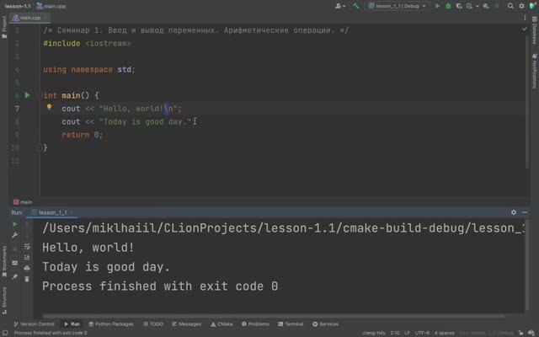539x337 pixels.
Task: Open the CMake tool window
Action: pos(221,324)
